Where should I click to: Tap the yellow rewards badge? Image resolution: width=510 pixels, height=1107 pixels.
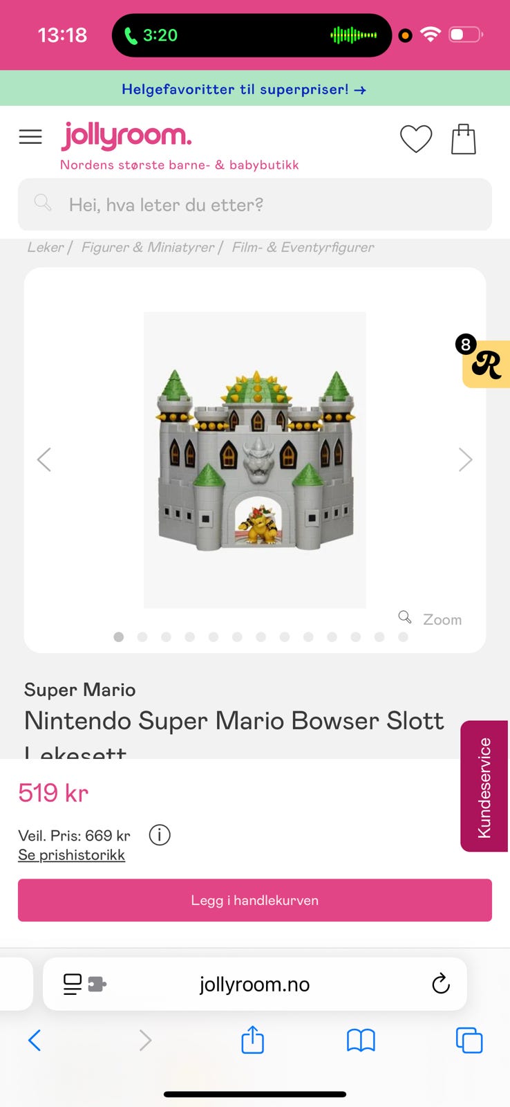[x=486, y=364]
